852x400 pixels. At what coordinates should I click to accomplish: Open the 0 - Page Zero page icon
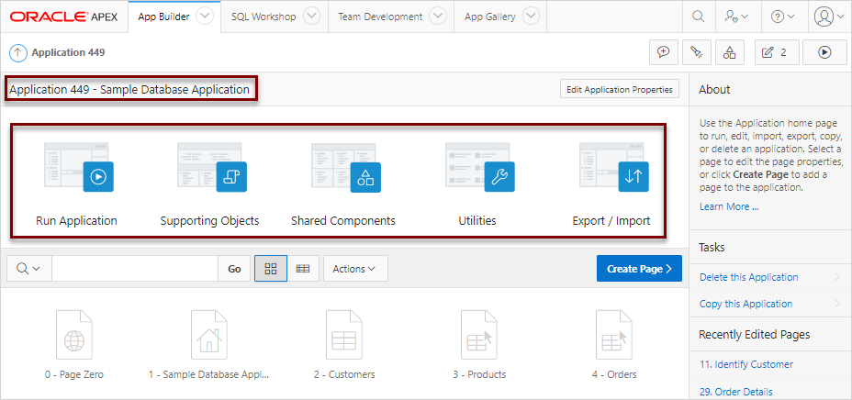74,334
